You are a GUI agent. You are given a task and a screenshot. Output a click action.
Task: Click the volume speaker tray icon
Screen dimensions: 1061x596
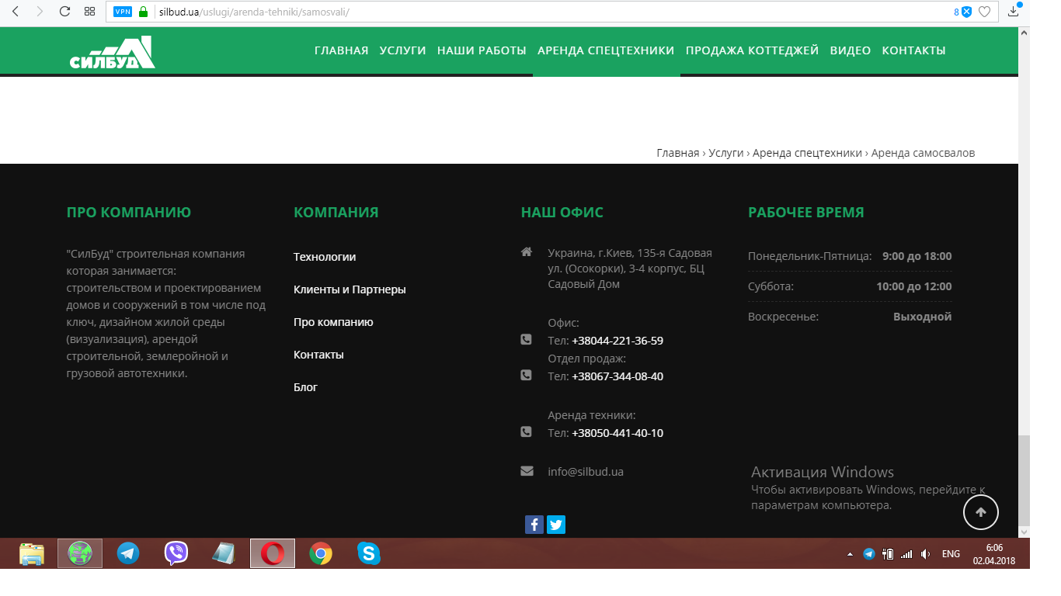tap(925, 554)
